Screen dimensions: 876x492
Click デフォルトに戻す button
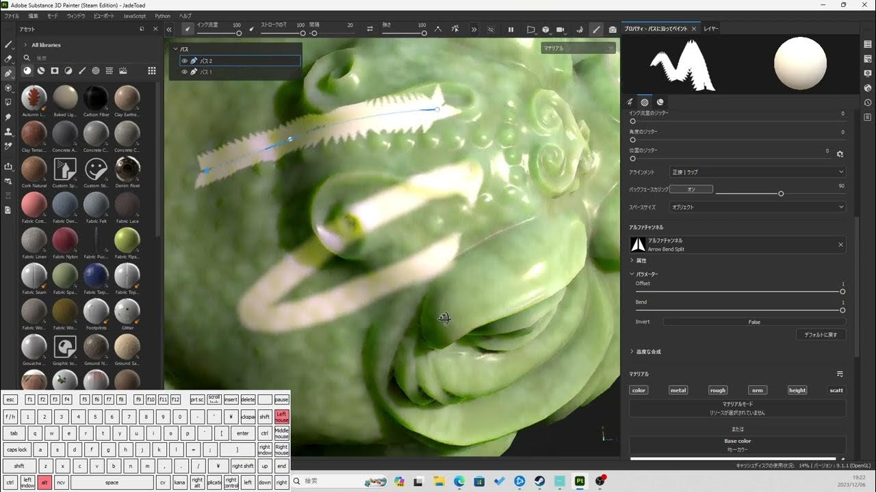(821, 335)
